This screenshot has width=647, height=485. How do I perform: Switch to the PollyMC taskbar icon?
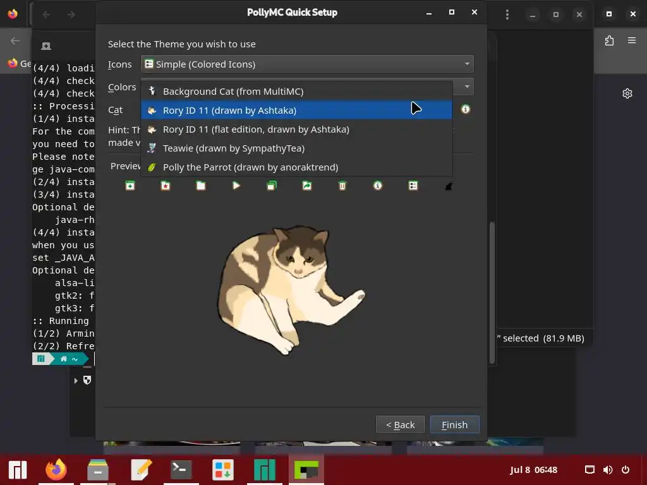click(306, 470)
